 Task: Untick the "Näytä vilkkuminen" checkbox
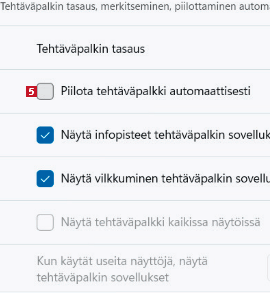point(45,178)
